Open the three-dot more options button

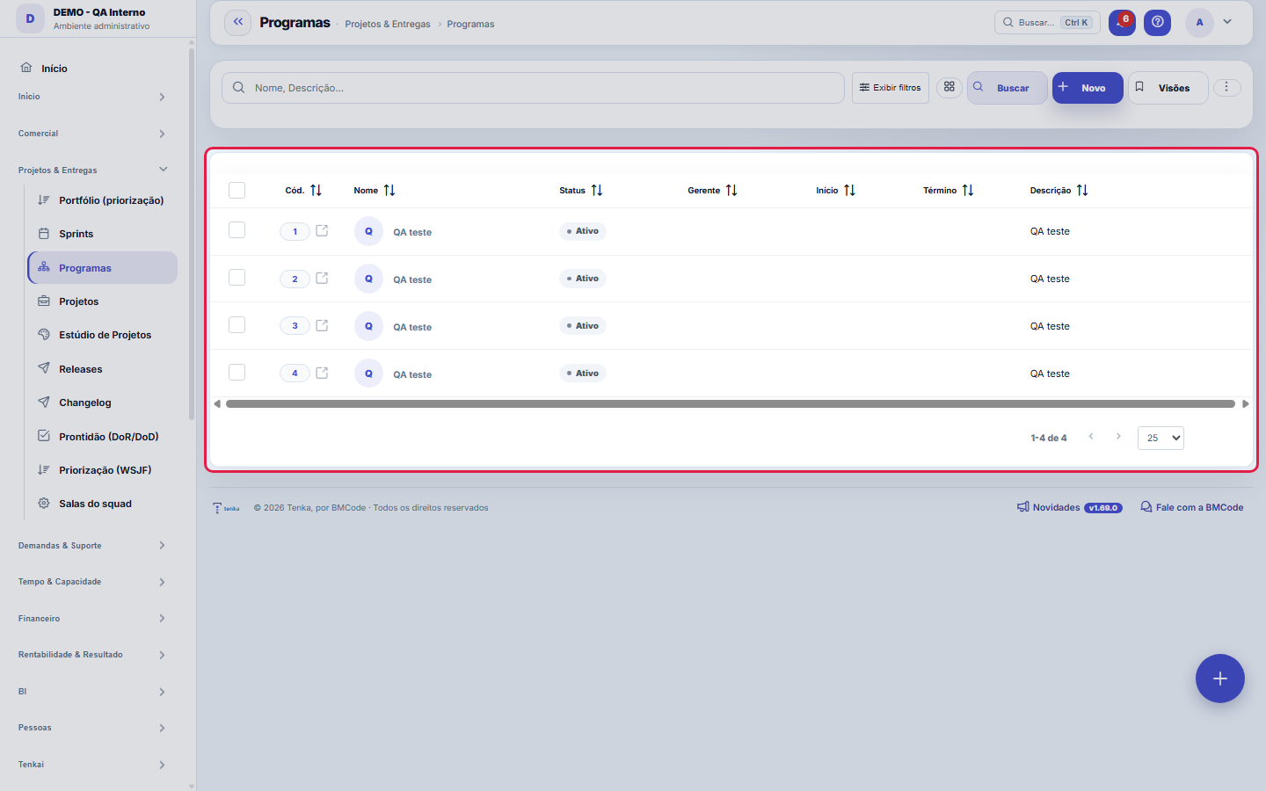pos(1226,87)
